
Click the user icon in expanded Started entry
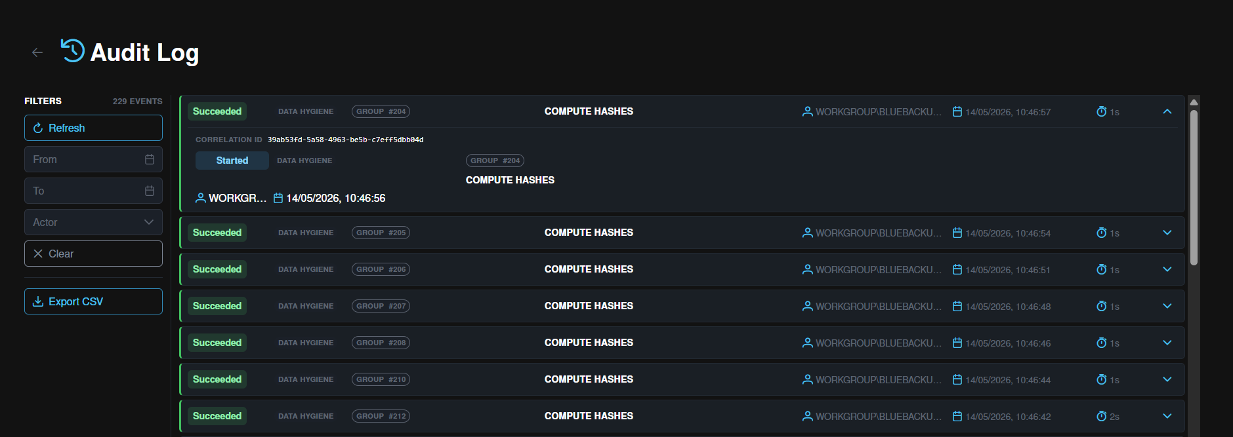(x=201, y=198)
